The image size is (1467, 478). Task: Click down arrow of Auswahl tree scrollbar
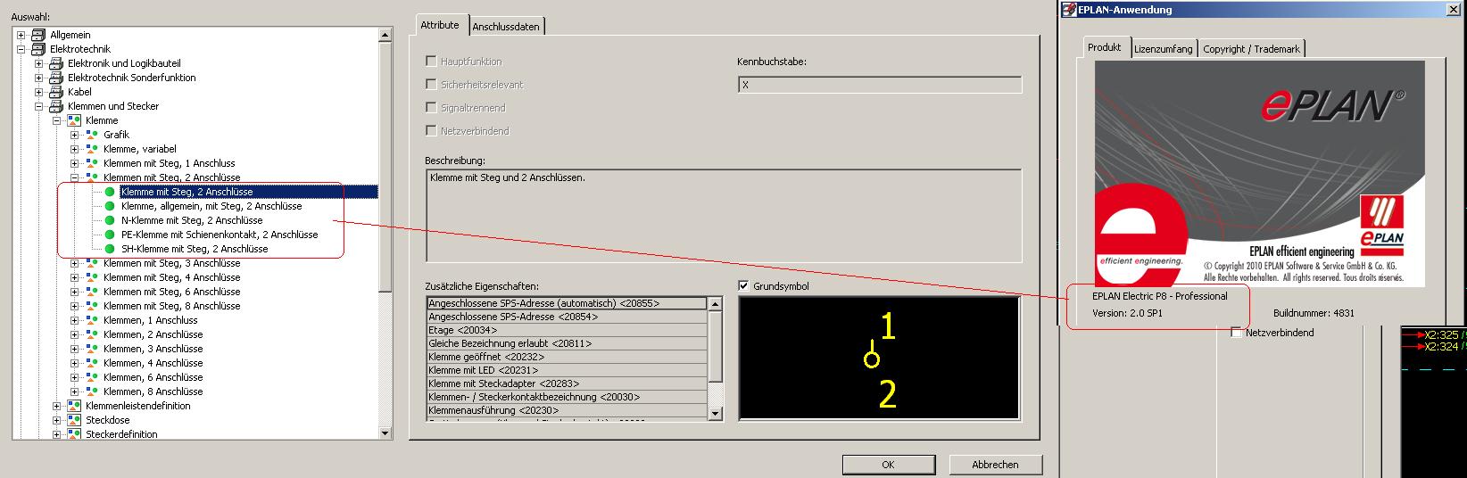click(385, 433)
